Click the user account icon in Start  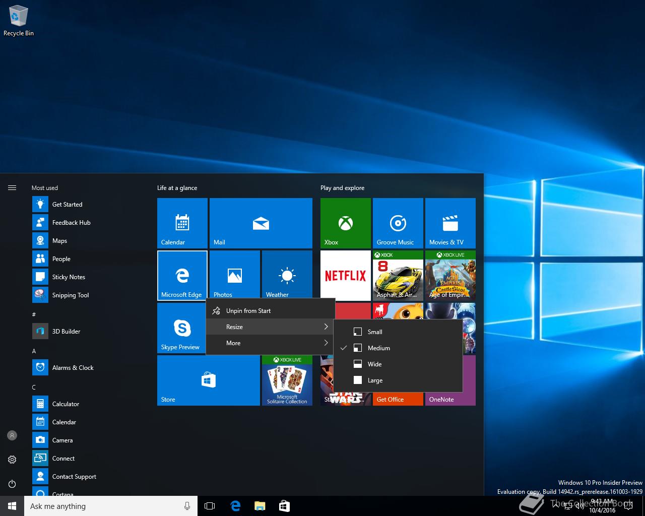pyautogui.click(x=12, y=435)
